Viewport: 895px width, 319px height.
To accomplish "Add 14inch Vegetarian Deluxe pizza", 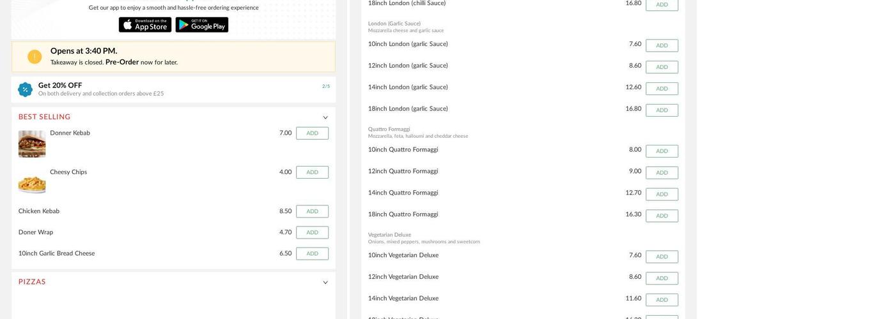I will tap(662, 300).
